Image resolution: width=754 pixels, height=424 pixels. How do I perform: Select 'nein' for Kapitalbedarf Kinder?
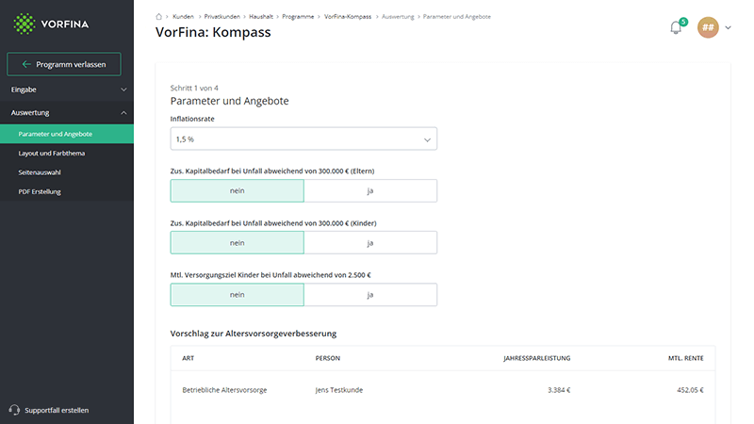coord(238,243)
